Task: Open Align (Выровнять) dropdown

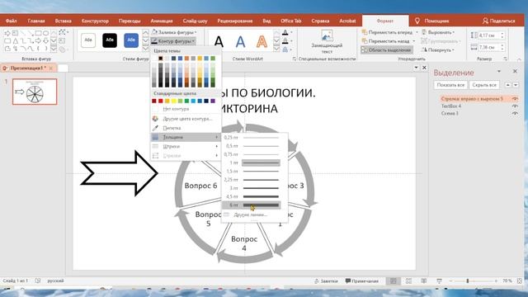Action: pos(438,32)
